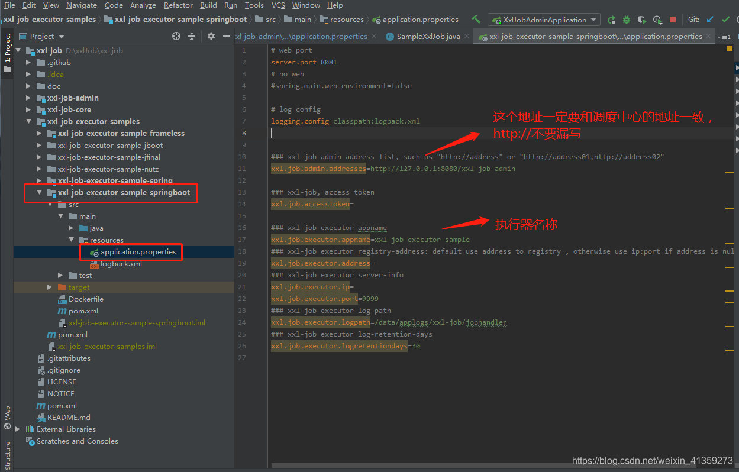Click xxl-job-executor-sample-springboot breadcrumb

coord(175,20)
